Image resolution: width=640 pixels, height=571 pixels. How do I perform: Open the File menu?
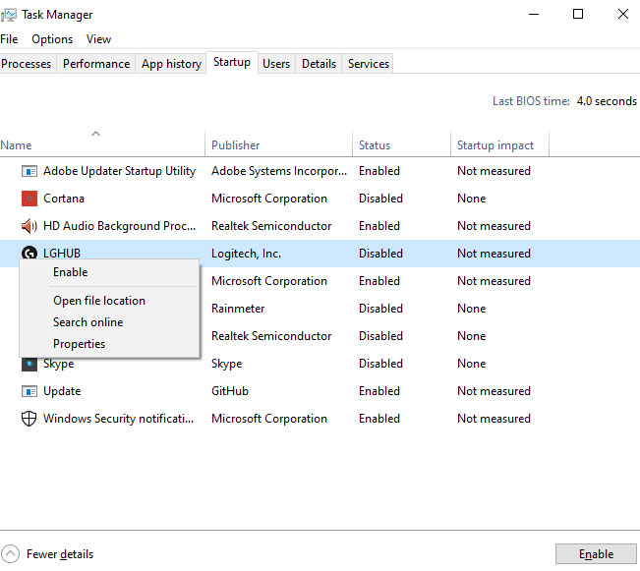tap(9, 39)
